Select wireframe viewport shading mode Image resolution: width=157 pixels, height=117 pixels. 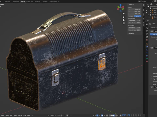click(110, 115)
